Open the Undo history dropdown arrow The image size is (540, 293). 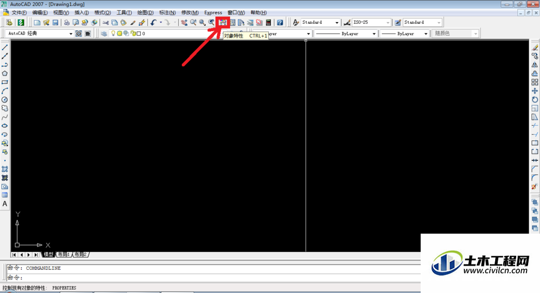click(160, 22)
